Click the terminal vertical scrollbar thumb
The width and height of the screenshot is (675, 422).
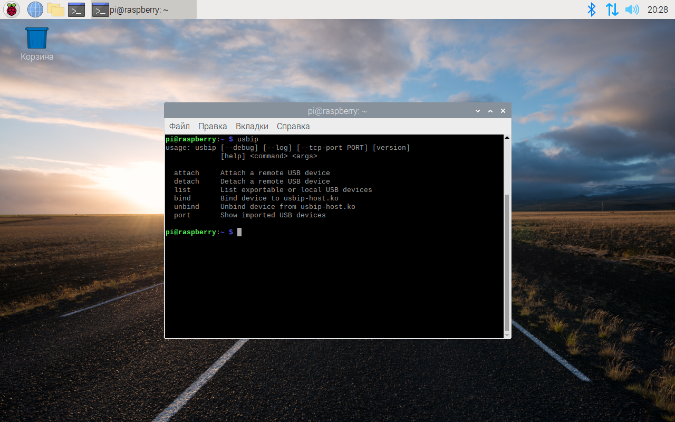pyautogui.click(x=507, y=263)
